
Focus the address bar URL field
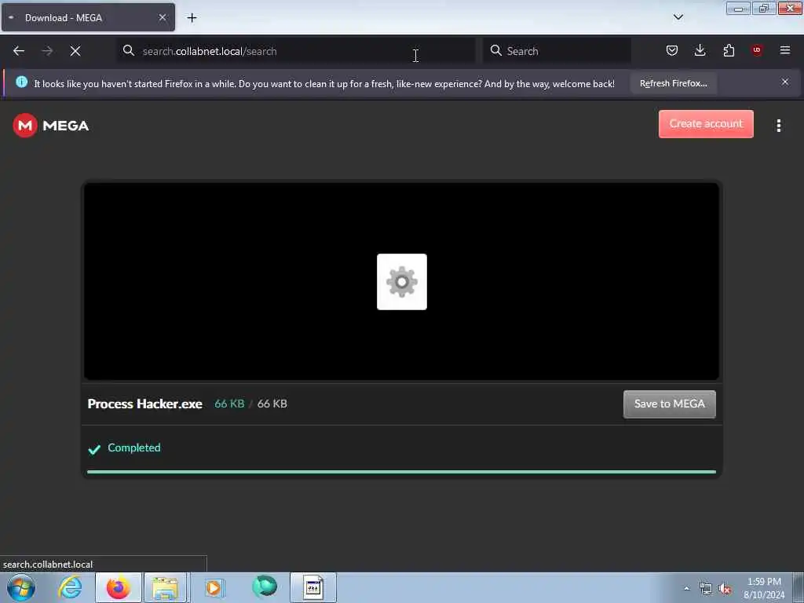(296, 51)
